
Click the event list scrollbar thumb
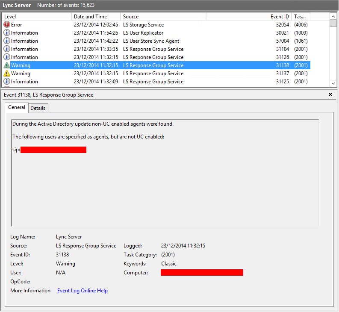(333, 24)
